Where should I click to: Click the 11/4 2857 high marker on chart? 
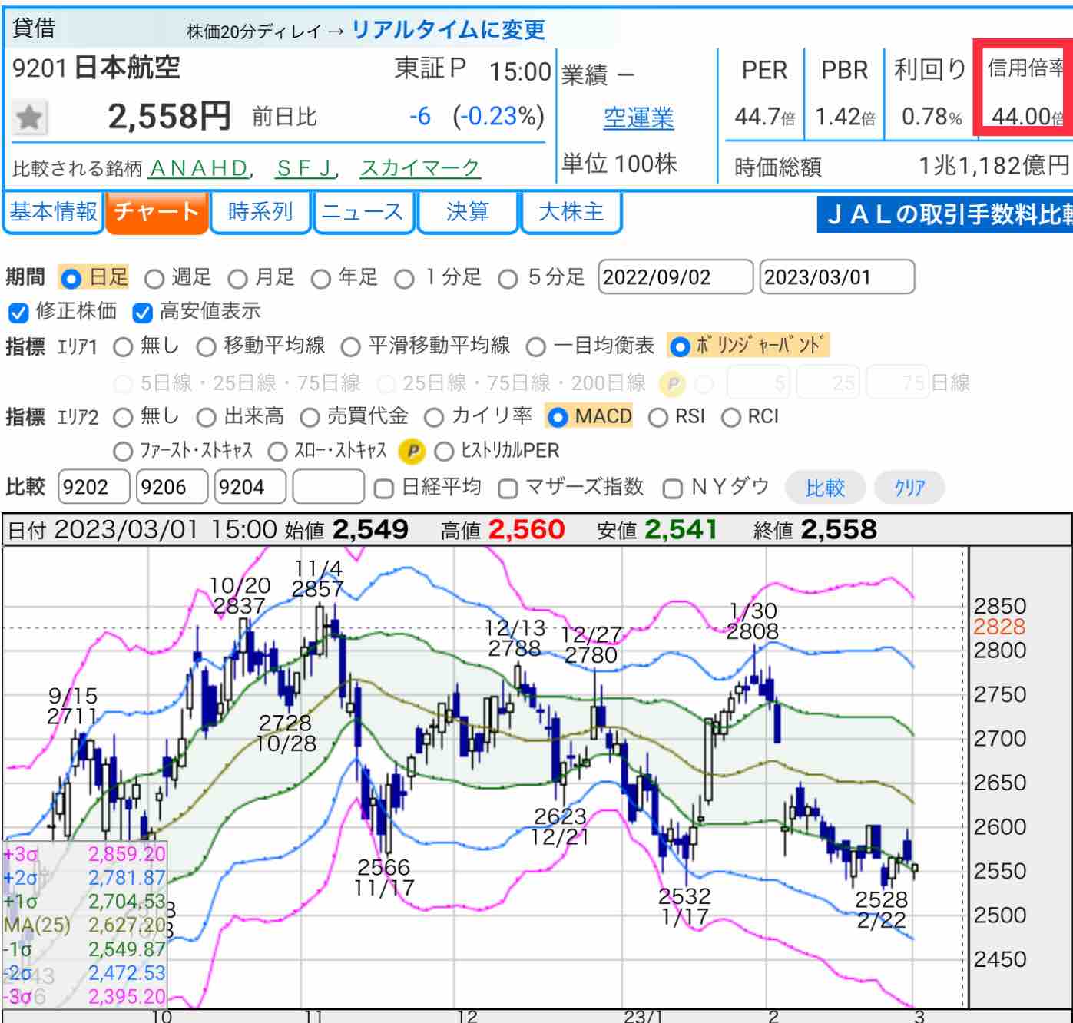point(318,579)
